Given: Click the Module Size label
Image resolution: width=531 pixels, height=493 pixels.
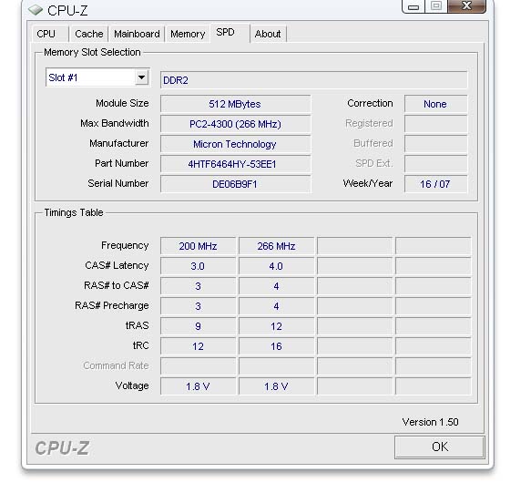Looking at the screenshot, I should pos(122,103).
